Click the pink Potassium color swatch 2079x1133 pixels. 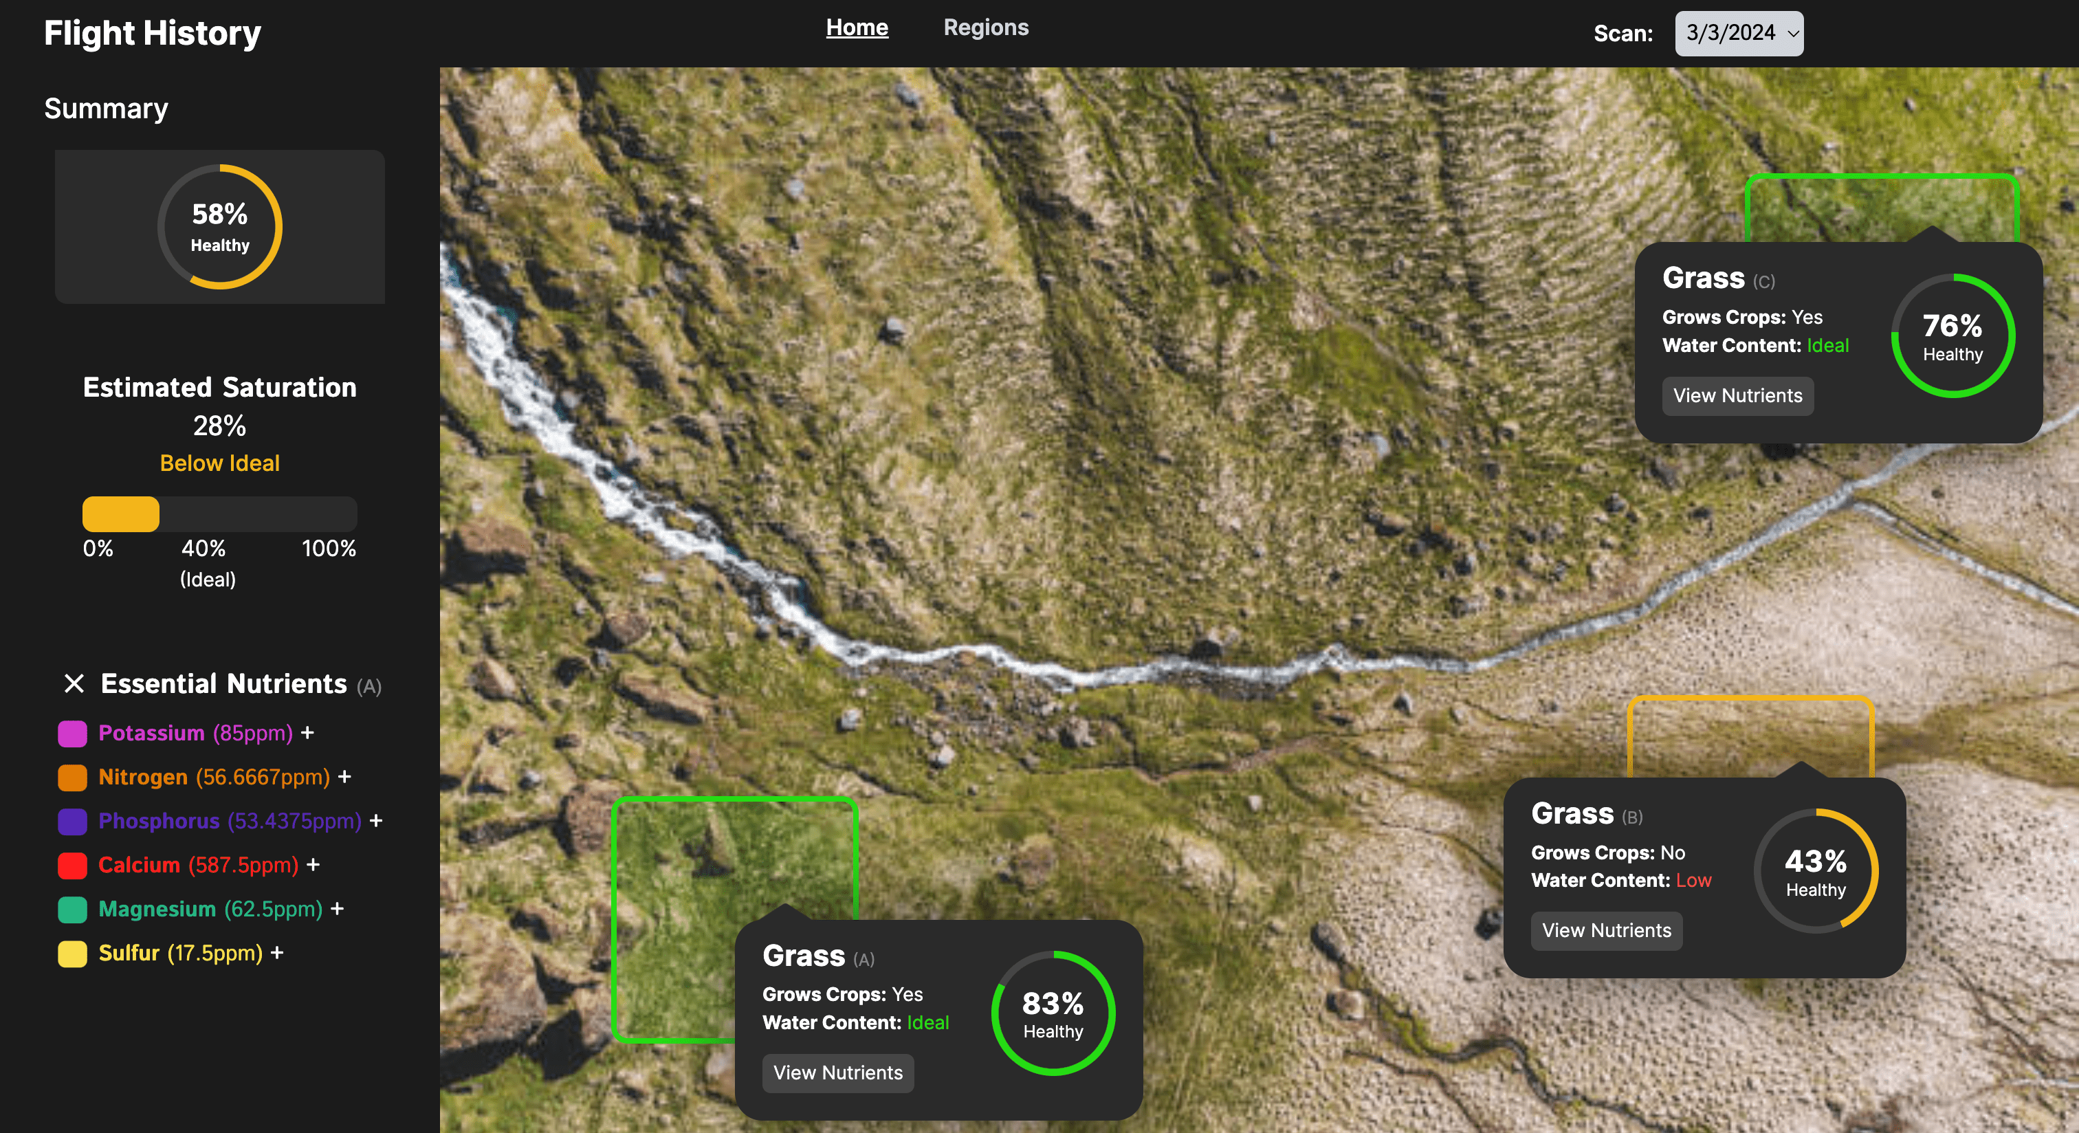click(x=73, y=734)
